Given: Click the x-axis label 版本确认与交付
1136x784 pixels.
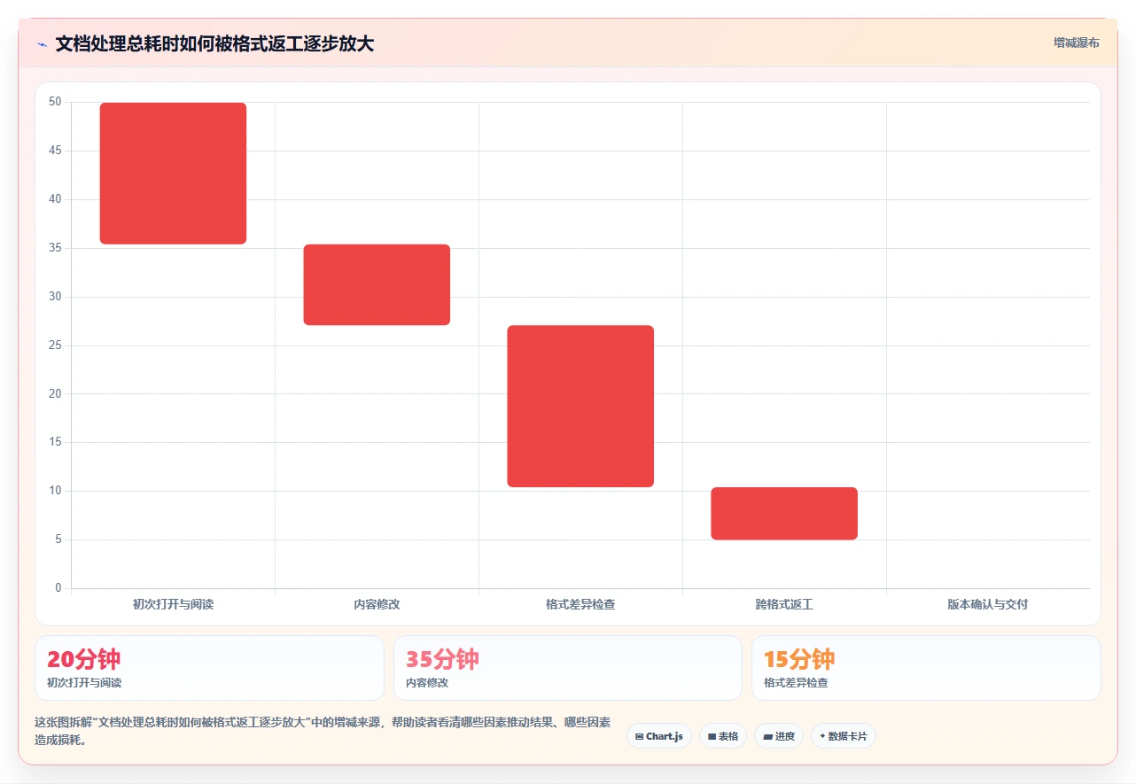Looking at the screenshot, I should 988,604.
